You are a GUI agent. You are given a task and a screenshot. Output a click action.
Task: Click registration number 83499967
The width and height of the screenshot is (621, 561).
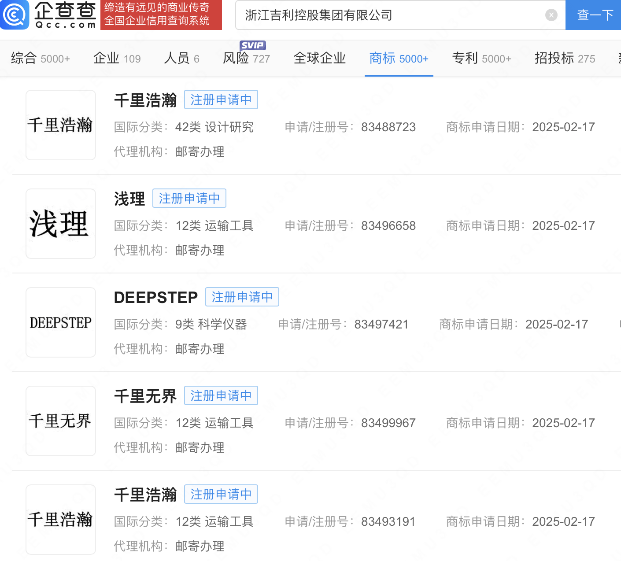click(388, 423)
